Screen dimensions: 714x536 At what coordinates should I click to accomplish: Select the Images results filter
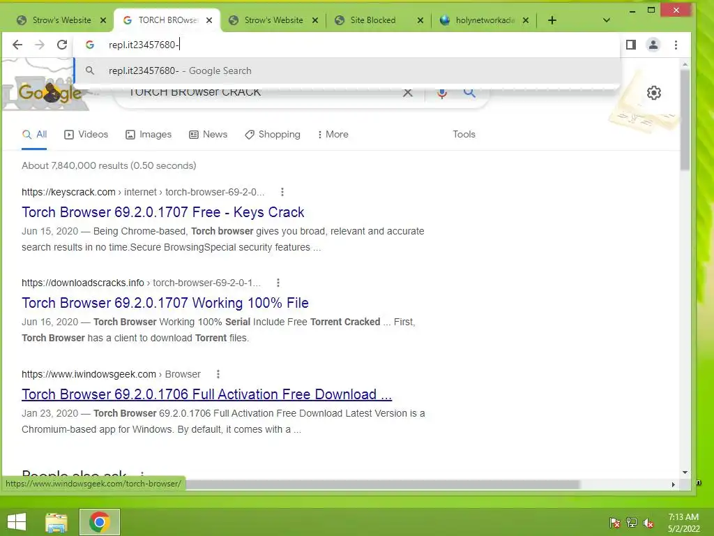149,135
